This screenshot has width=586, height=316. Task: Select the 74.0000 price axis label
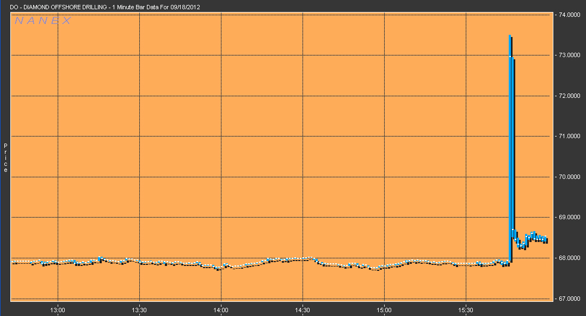click(570, 15)
